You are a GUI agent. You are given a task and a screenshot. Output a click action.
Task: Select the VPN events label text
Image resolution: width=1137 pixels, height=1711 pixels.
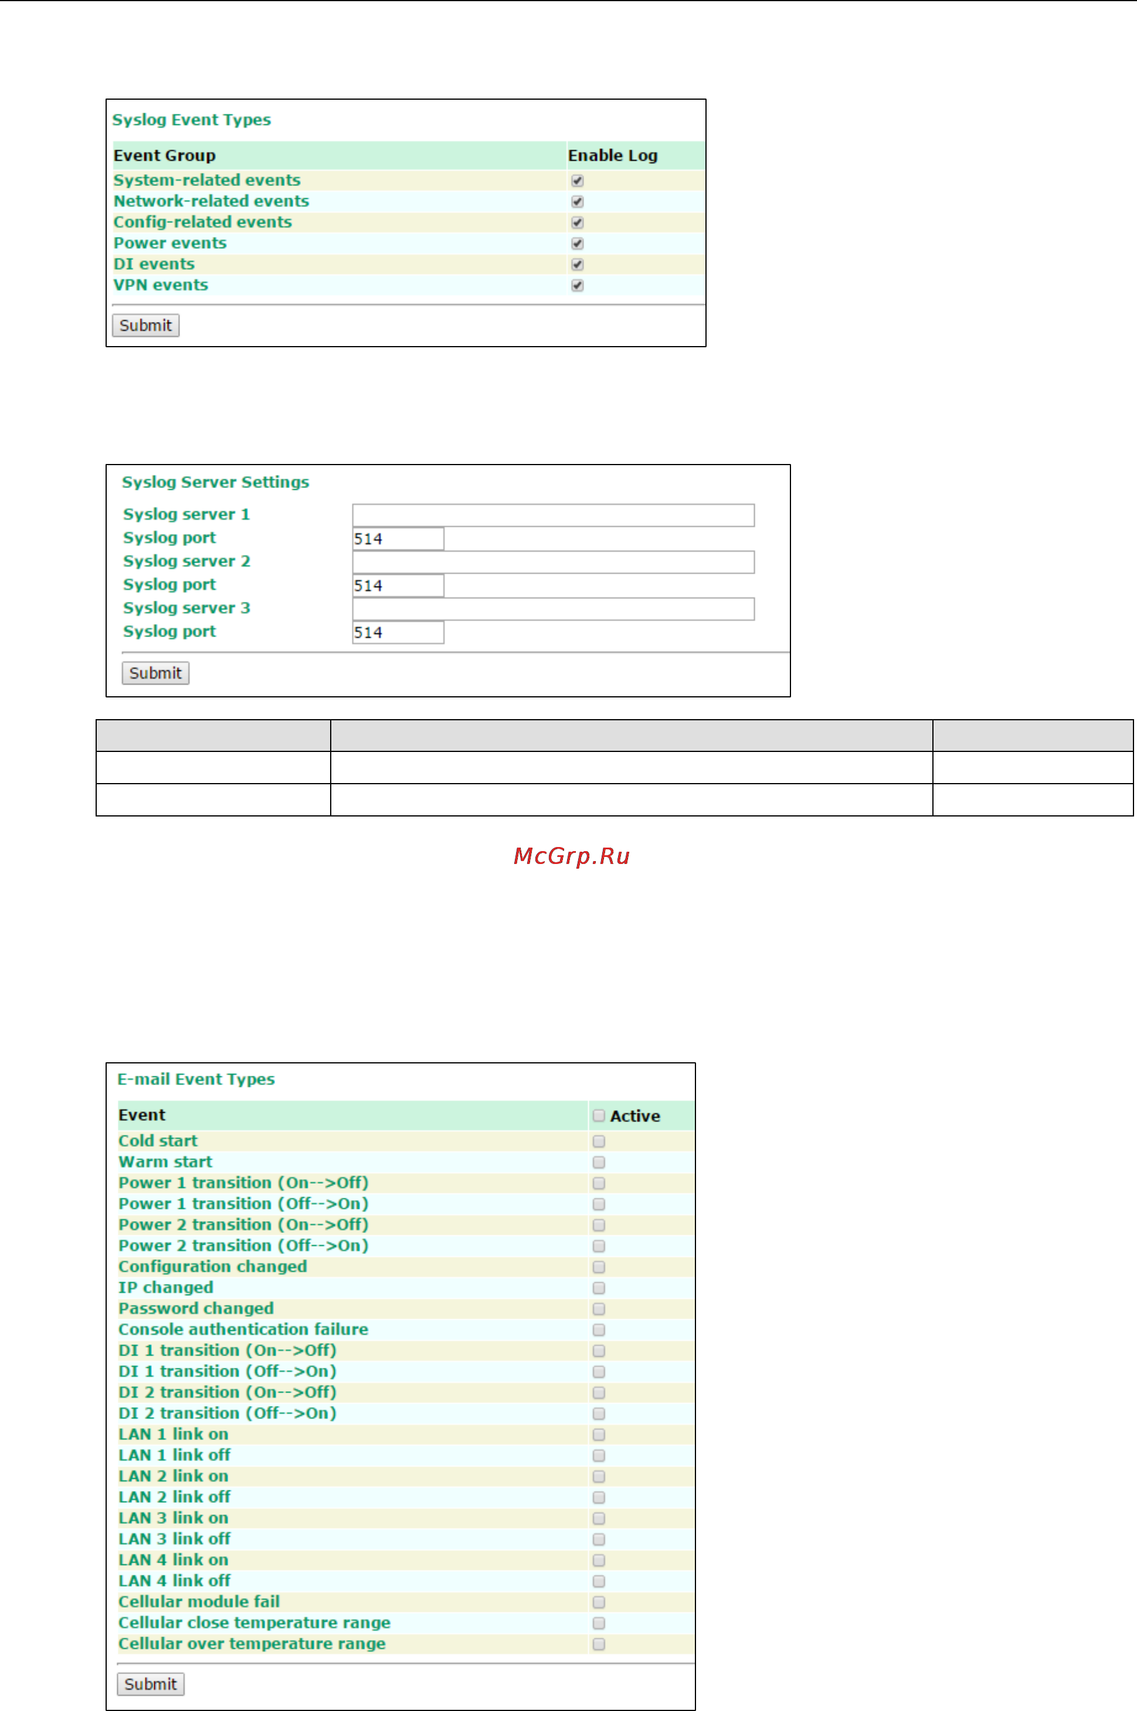(x=160, y=285)
